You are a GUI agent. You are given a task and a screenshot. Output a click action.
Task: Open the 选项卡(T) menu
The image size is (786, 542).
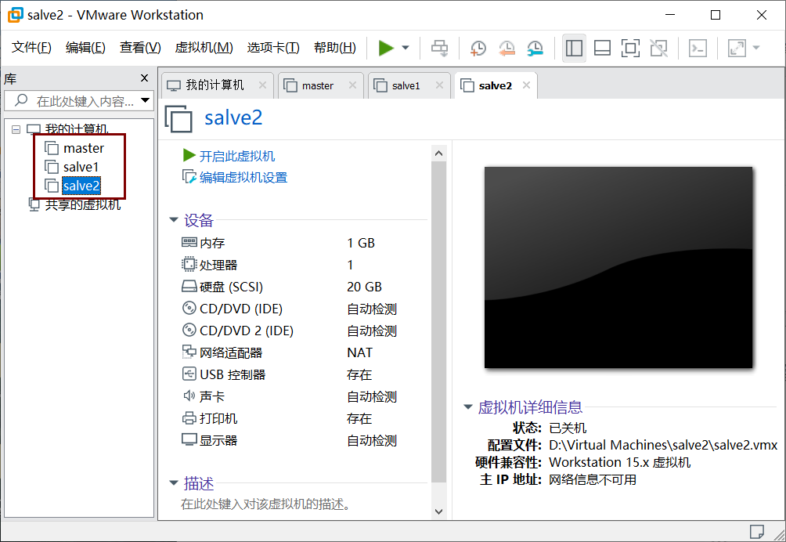pyautogui.click(x=273, y=48)
